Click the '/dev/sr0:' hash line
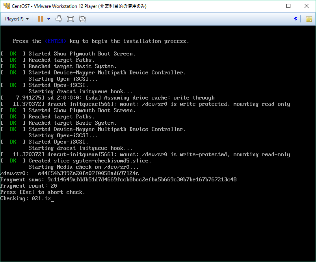This screenshot has width=316, height=262. coord(69,173)
